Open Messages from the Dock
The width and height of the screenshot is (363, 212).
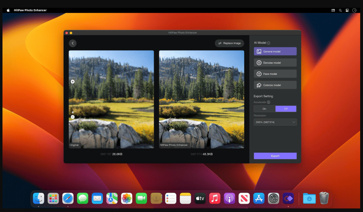(83, 198)
